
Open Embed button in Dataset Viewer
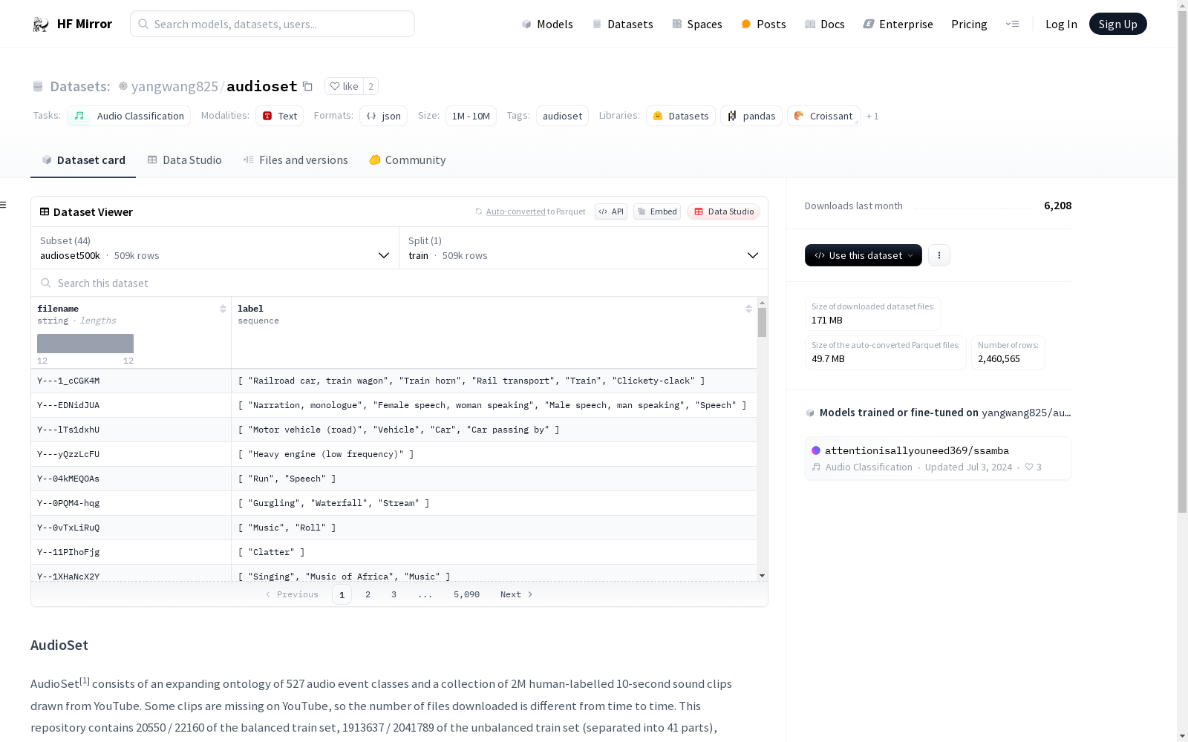pyautogui.click(x=657, y=211)
